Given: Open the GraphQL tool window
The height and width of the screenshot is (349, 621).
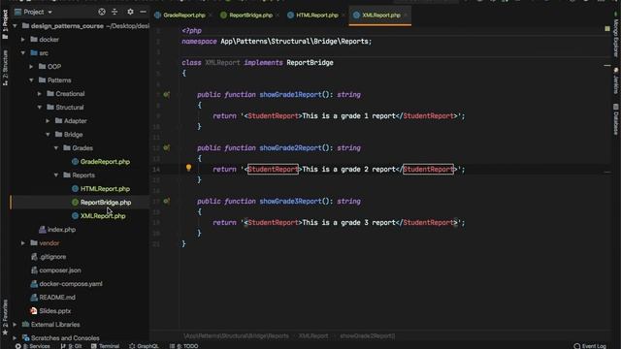Looking at the screenshot, I should pyautogui.click(x=144, y=346).
